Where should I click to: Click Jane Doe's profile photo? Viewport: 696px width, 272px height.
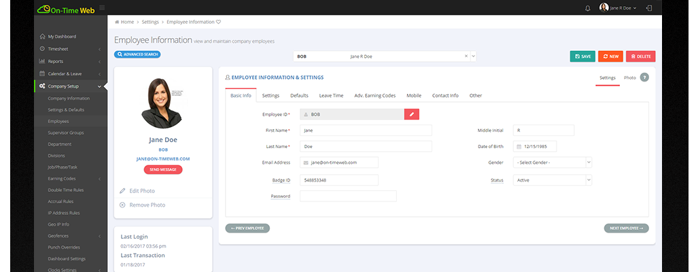(162, 103)
